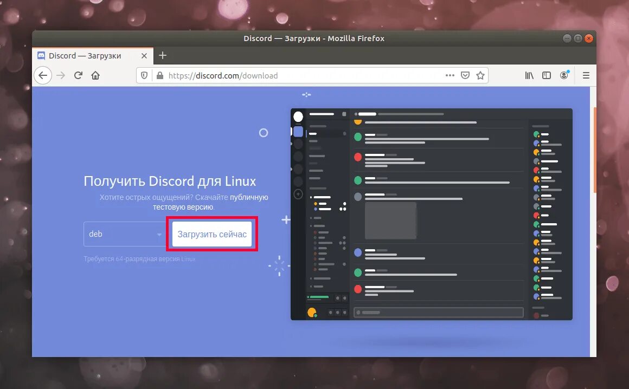629x389 pixels.
Task: Select the Discord — Загрузки tab
Action: tap(93, 56)
